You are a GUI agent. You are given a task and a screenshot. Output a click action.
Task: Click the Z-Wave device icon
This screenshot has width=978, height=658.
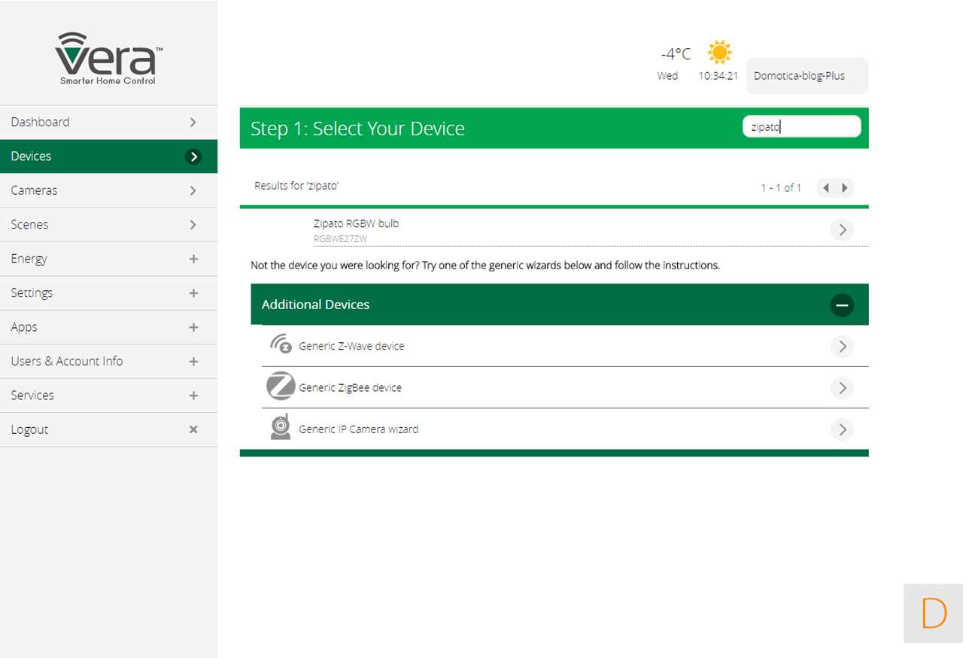[280, 344]
